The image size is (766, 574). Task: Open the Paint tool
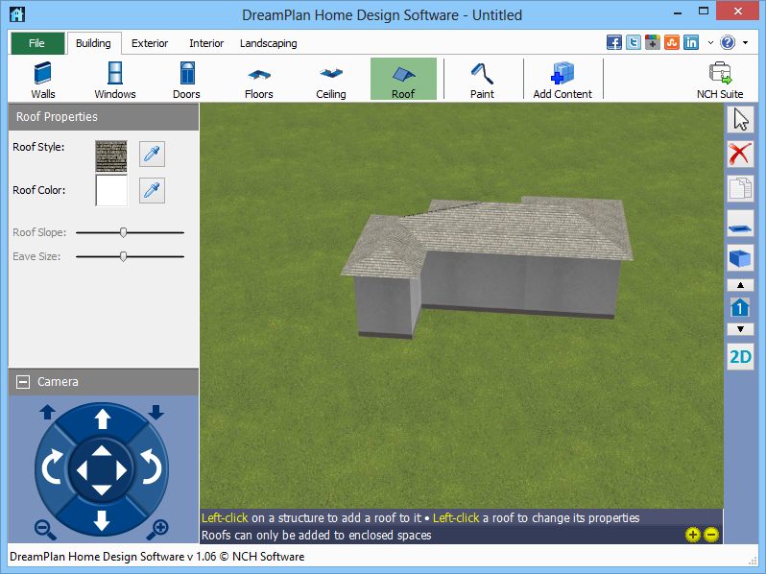(482, 80)
